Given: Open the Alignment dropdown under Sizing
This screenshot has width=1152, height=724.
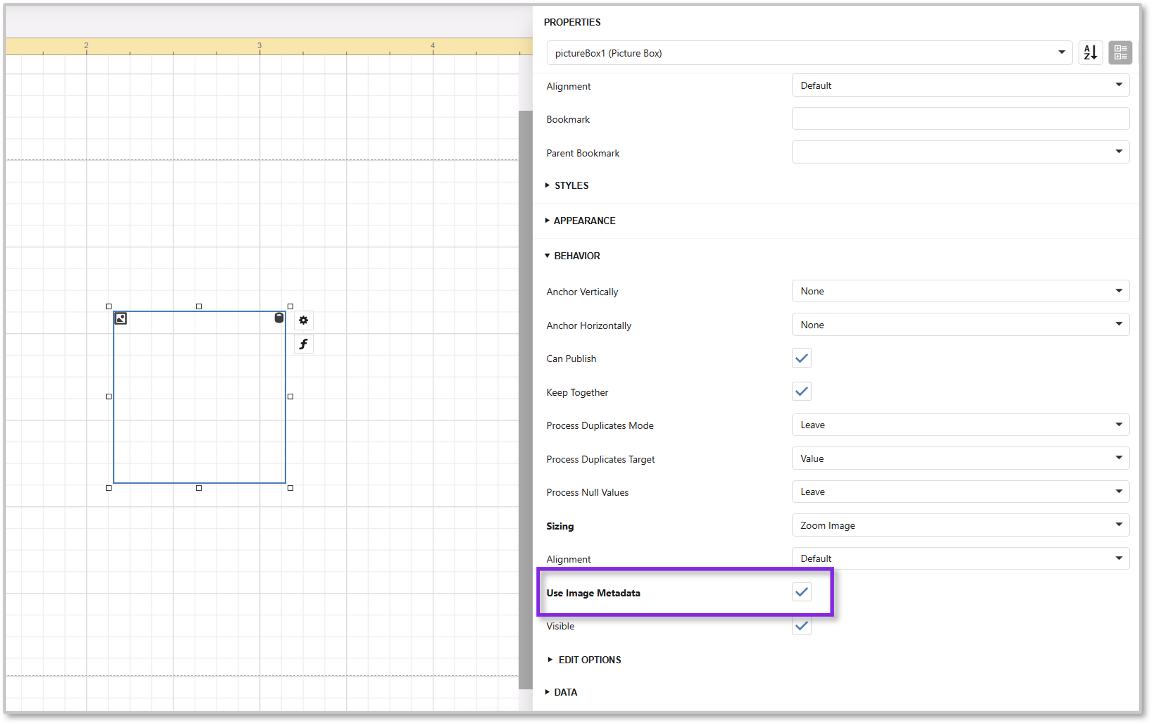Looking at the screenshot, I should tap(960, 558).
